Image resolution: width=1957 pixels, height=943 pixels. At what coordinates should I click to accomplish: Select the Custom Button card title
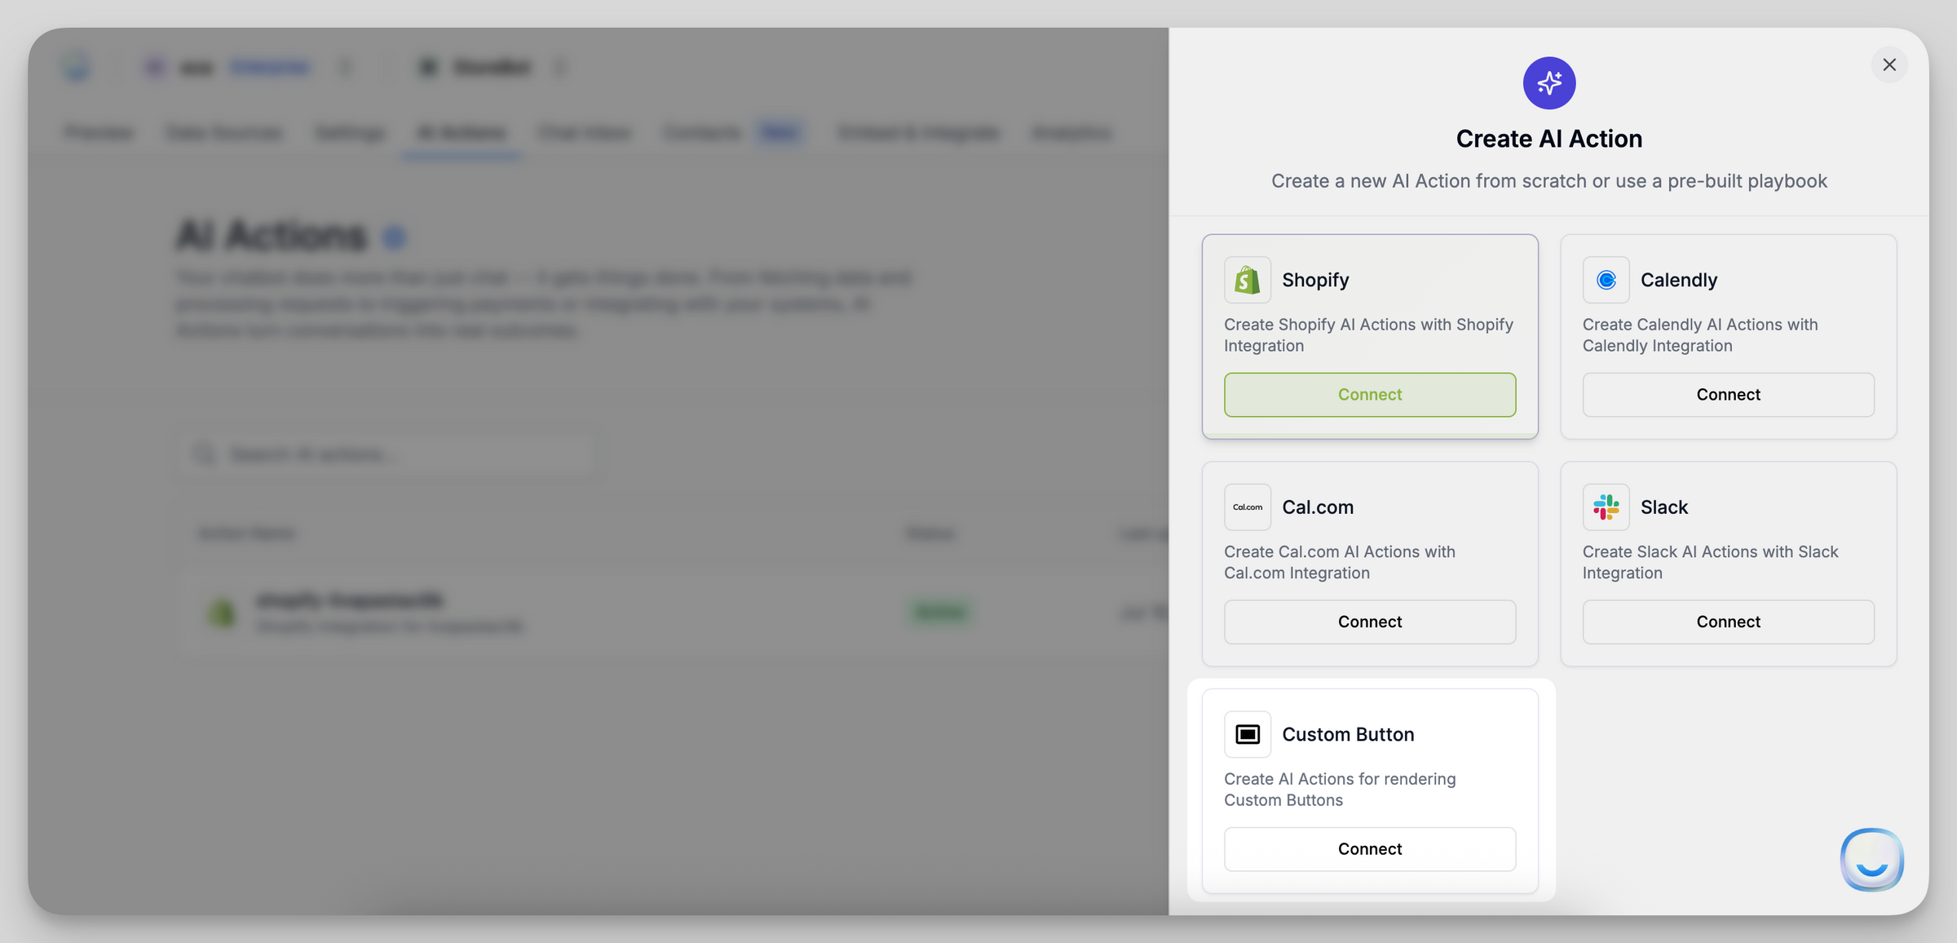pos(1348,734)
